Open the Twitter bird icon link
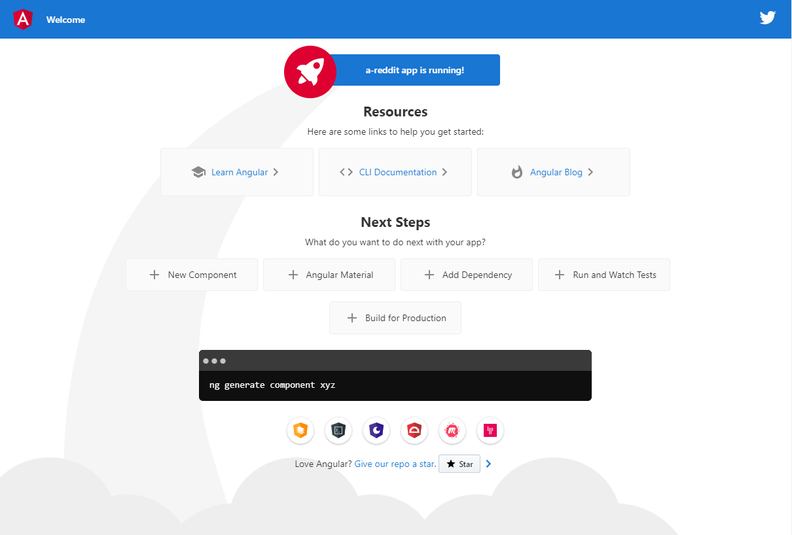Screen dimensions: 792x535 [x=767, y=18]
